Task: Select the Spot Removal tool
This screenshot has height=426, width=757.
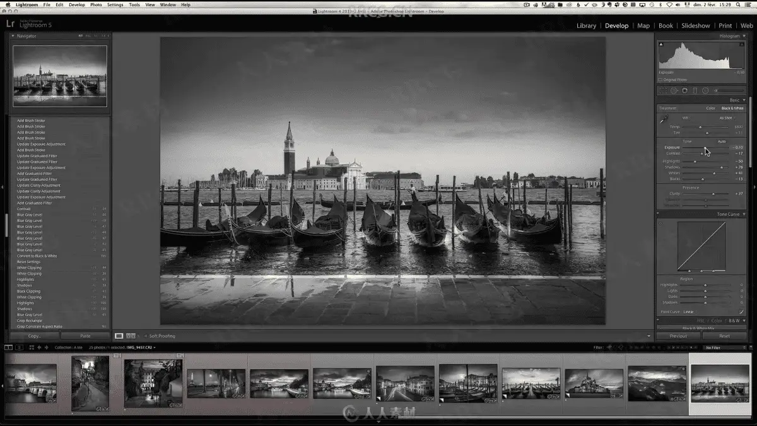Action: point(674,90)
